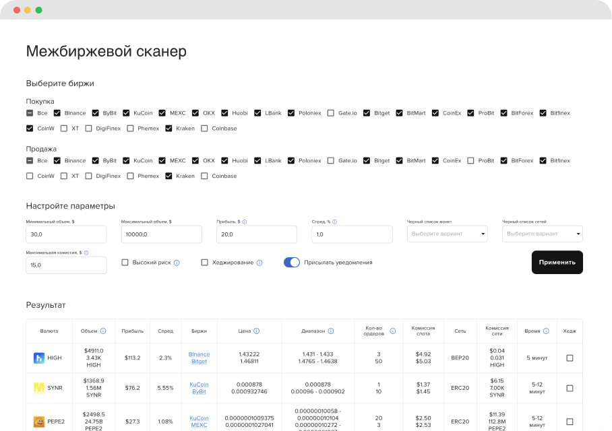Open Binance link in HIGH row
This screenshot has height=431, width=612.
(x=199, y=354)
